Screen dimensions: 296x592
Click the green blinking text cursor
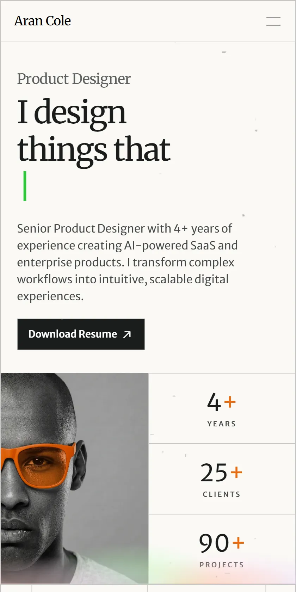pos(25,186)
